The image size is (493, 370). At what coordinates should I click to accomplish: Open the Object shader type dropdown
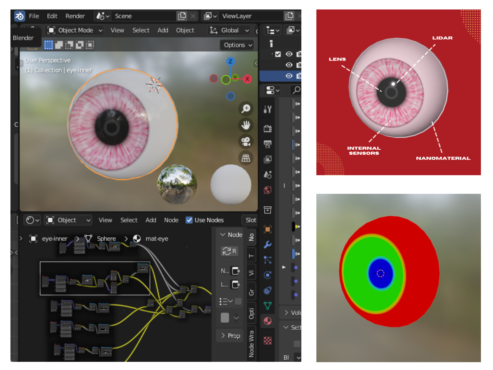coord(68,220)
